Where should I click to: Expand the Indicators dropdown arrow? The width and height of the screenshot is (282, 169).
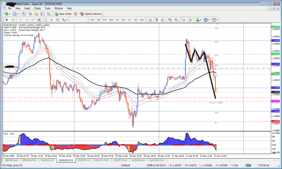pyautogui.click(x=201, y=20)
